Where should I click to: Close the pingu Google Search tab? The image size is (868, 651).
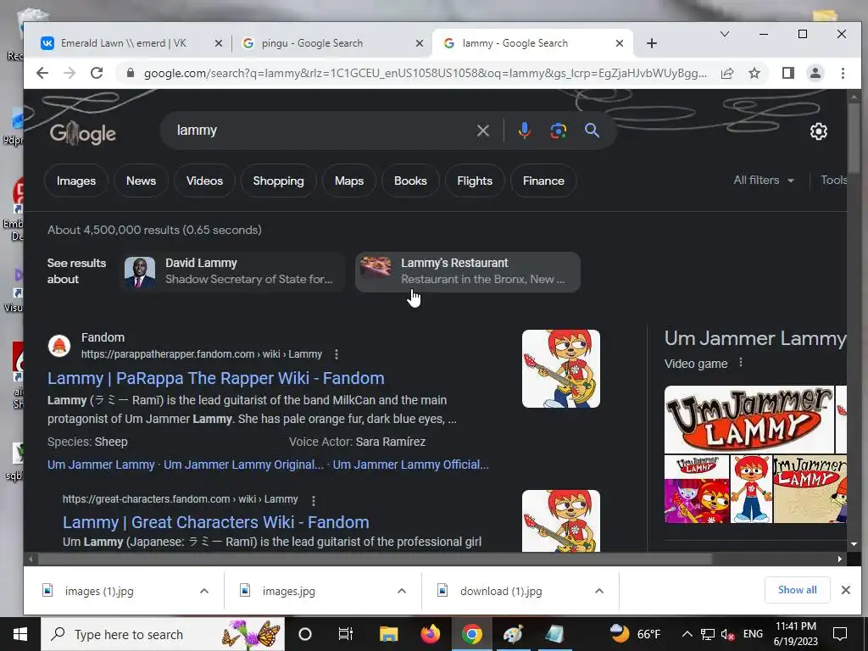click(x=420, y=43)
